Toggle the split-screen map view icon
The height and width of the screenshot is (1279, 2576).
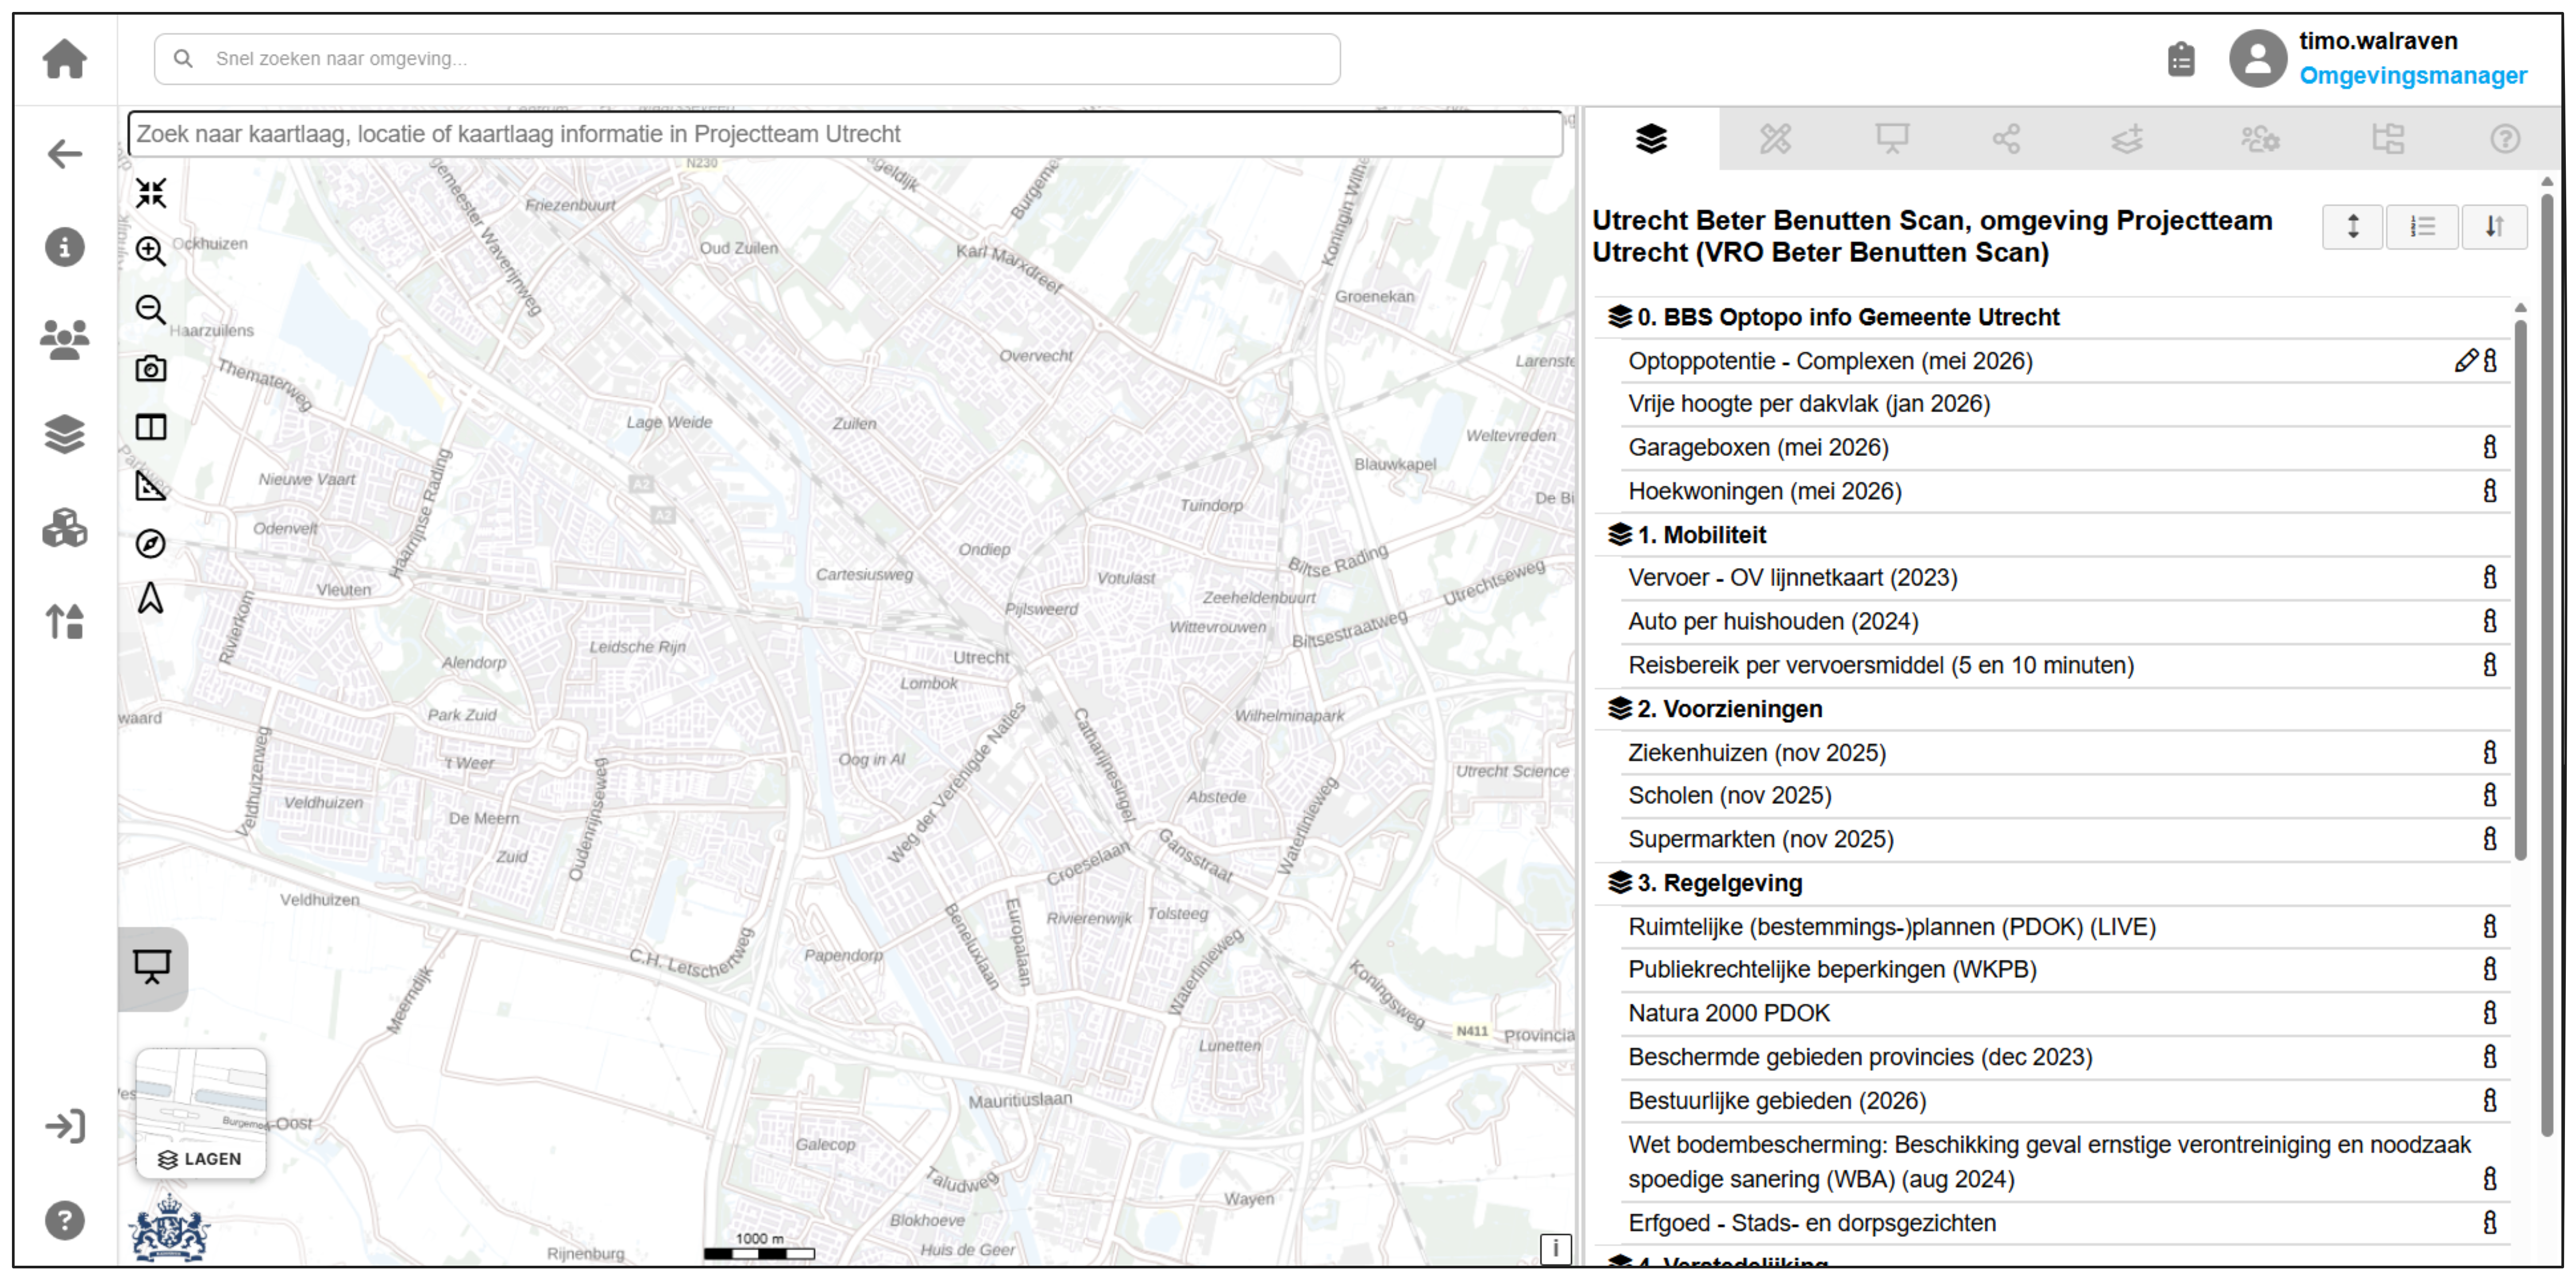[x=151, y=427]
